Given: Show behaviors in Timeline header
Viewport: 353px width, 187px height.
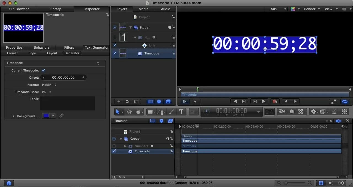Looking at the screenshot, I should (x=162, y=121).
